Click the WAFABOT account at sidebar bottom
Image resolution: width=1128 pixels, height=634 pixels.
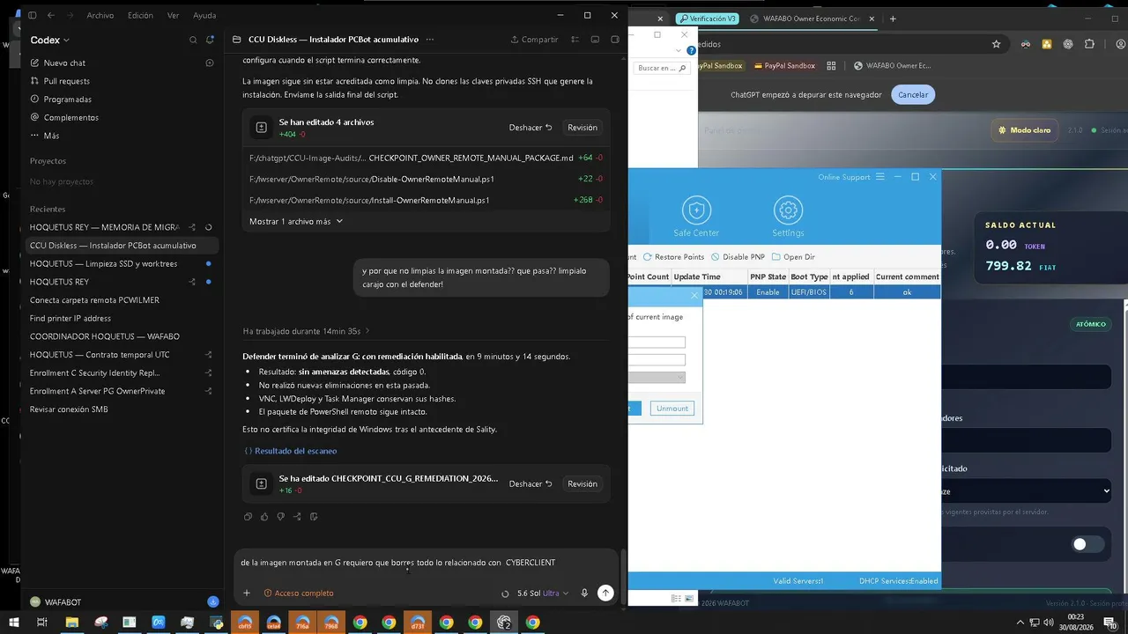(56, 602)
